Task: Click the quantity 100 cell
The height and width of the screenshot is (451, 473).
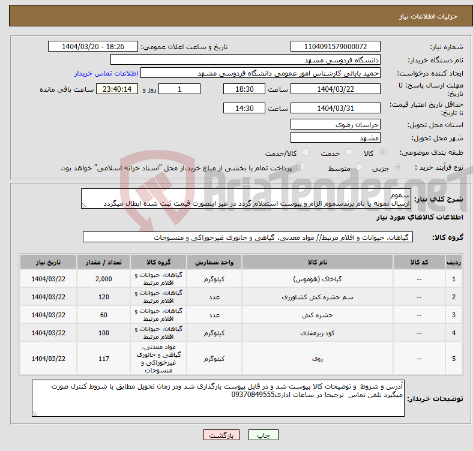Action: coord(103,333)
